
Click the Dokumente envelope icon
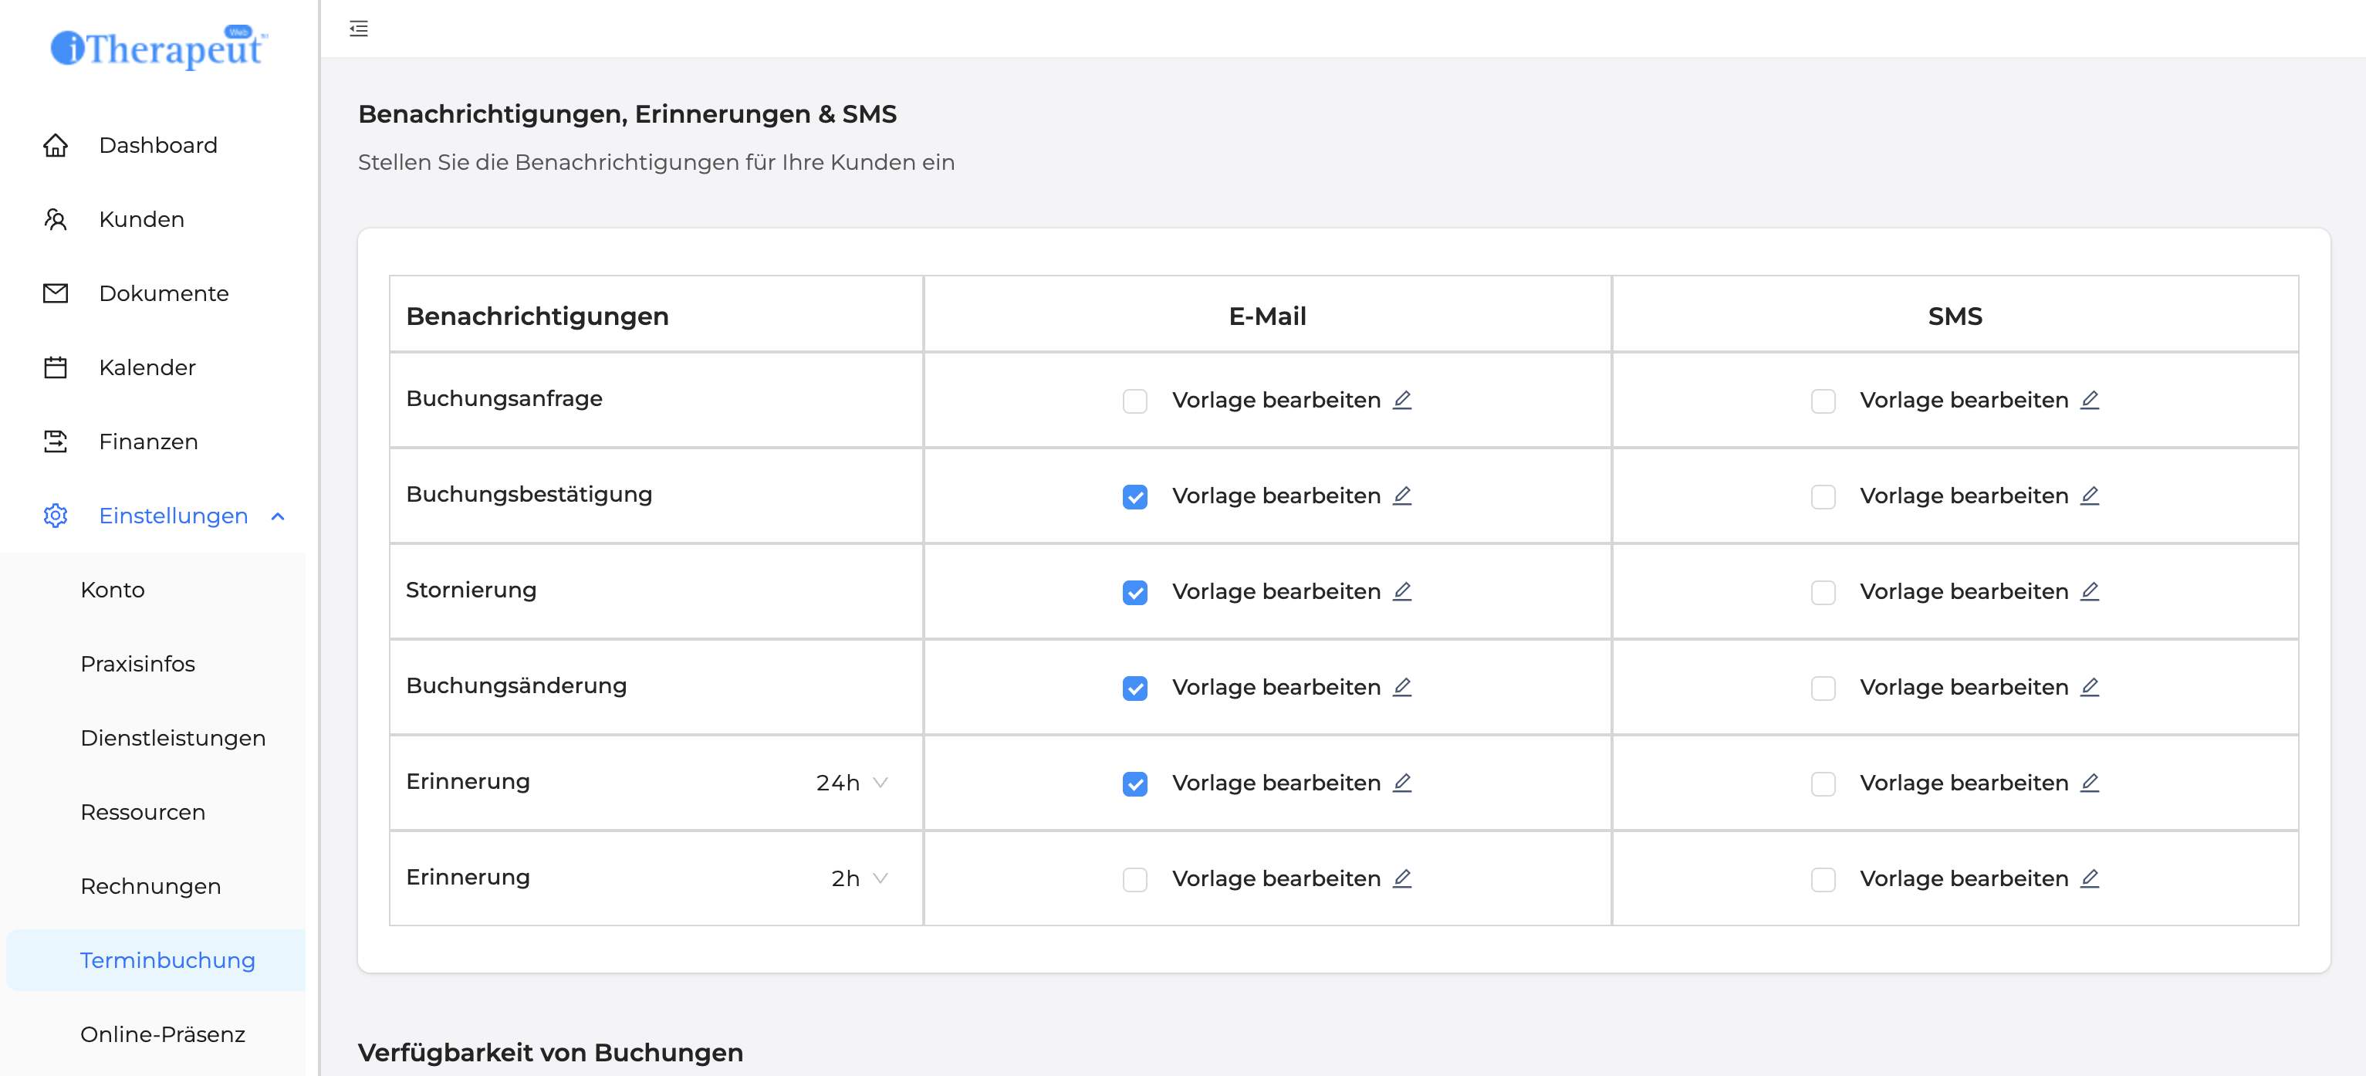coord(55,293)
